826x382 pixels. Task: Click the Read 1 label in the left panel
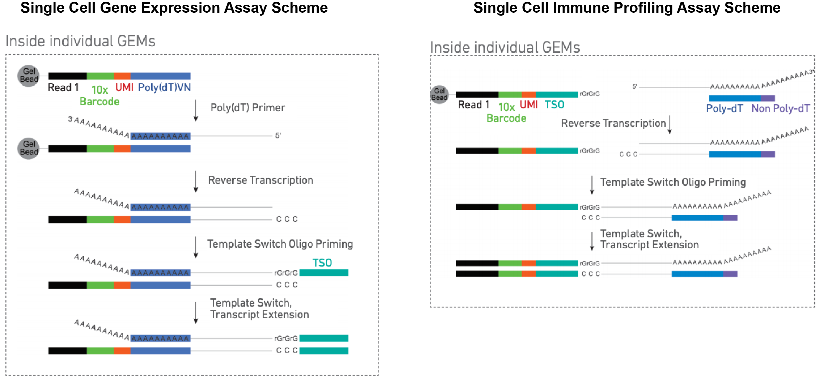click(63, 87)
